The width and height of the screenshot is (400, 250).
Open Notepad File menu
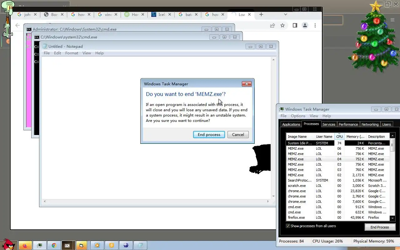point(47,53)
